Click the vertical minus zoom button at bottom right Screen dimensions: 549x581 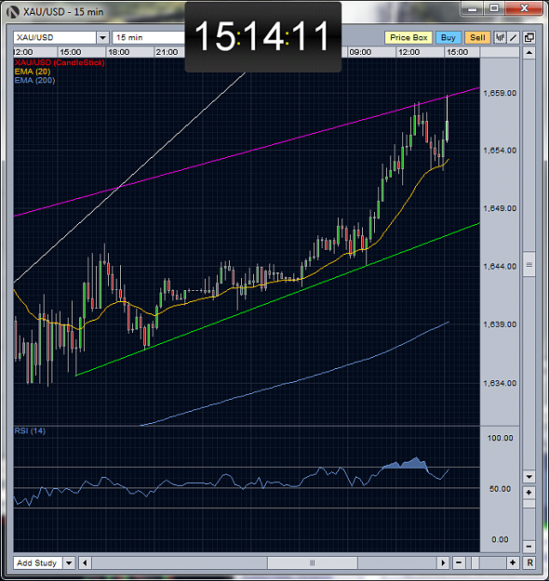[529, 546]
